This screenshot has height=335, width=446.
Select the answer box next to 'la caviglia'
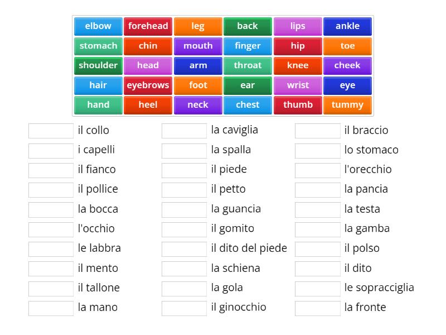tap(184, 130)
